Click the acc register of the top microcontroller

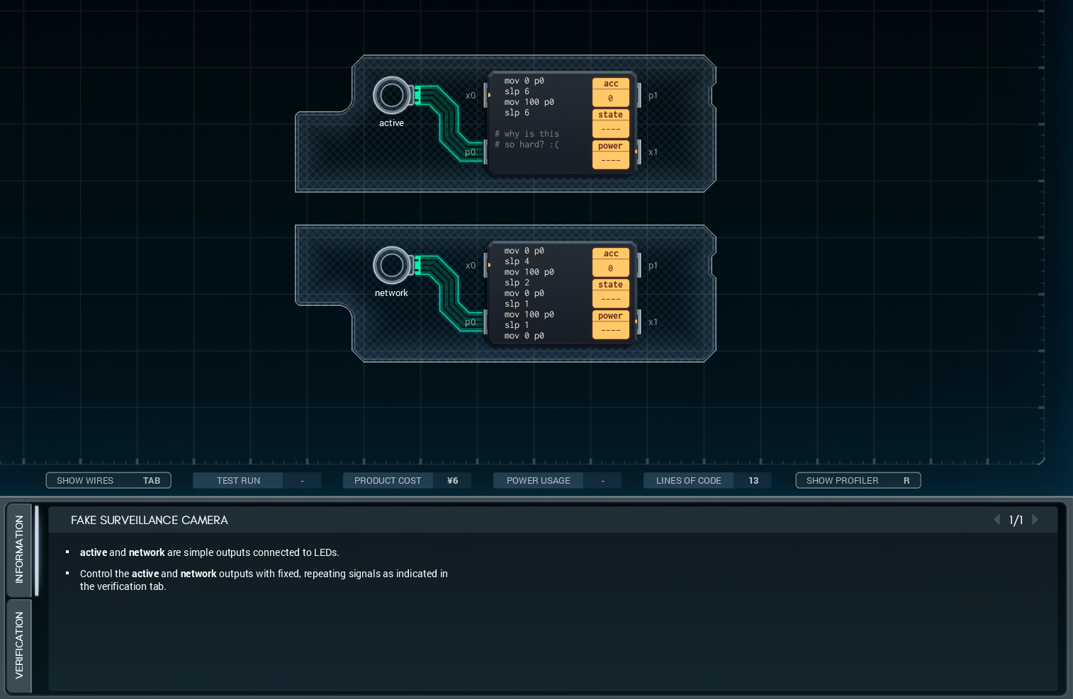610,91
